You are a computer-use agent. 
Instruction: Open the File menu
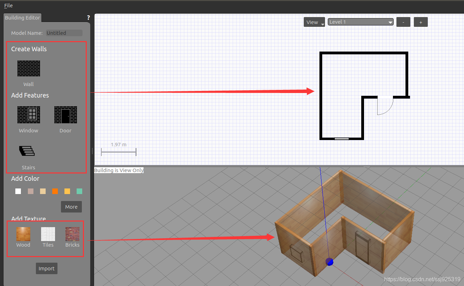click(8, 6)
